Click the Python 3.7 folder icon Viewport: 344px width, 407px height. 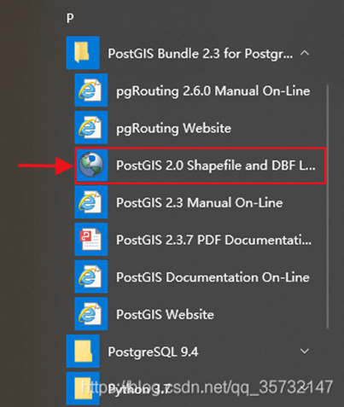[x=83, y=388]
